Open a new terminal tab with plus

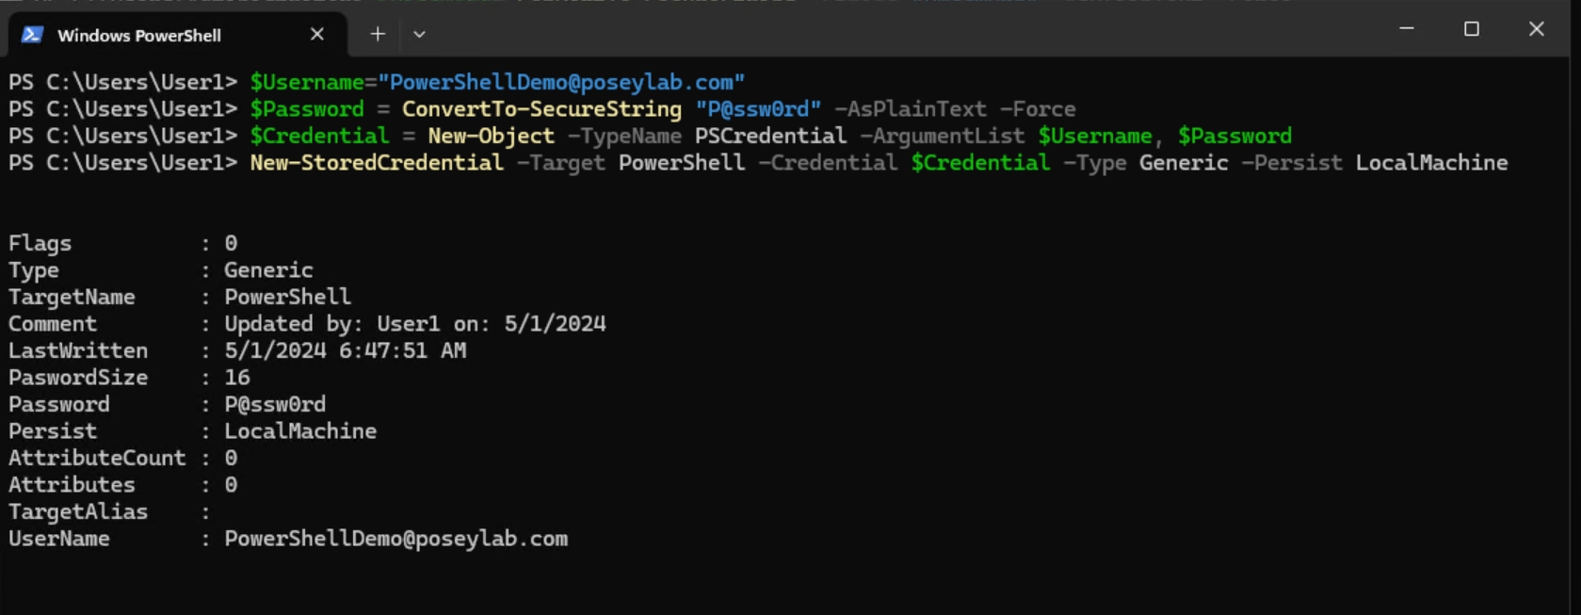378,34
